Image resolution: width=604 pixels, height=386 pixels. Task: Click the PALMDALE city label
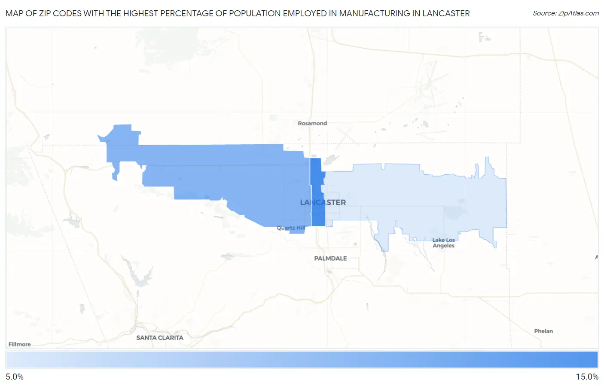(330, 258)
